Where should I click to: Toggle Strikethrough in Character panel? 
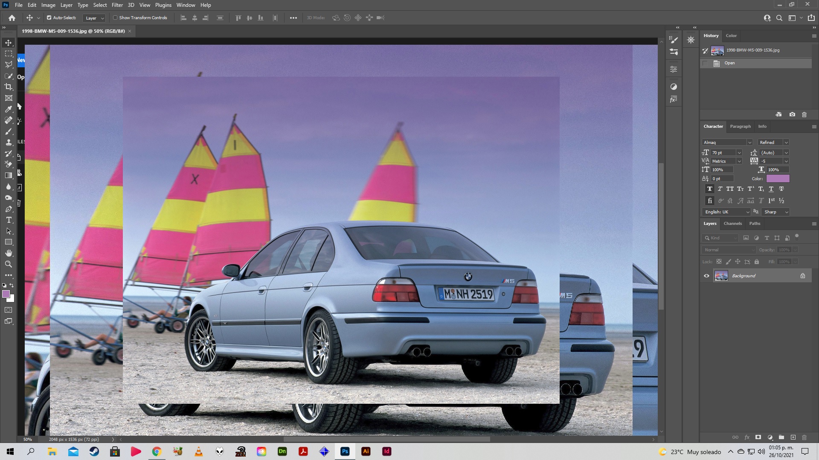coord(781,189)
